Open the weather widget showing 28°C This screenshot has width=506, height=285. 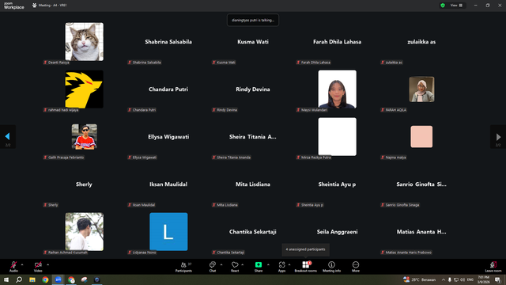coord(419,279)
